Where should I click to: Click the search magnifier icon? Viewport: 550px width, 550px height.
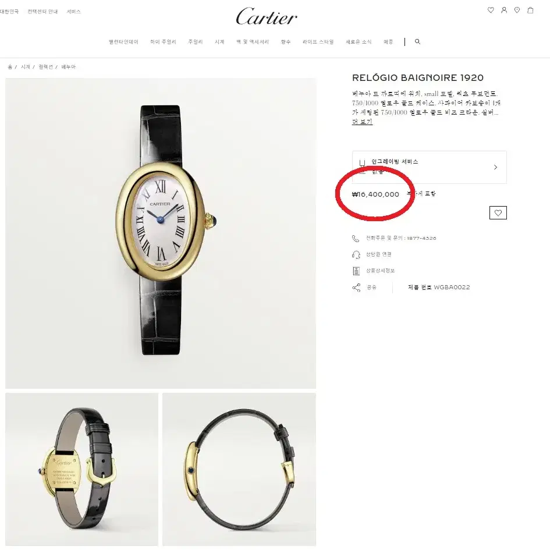coord(417,41)
